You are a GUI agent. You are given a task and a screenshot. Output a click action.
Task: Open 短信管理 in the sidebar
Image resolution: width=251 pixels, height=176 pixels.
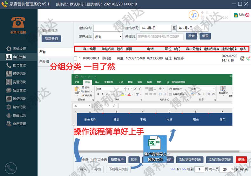click(16, 90)
